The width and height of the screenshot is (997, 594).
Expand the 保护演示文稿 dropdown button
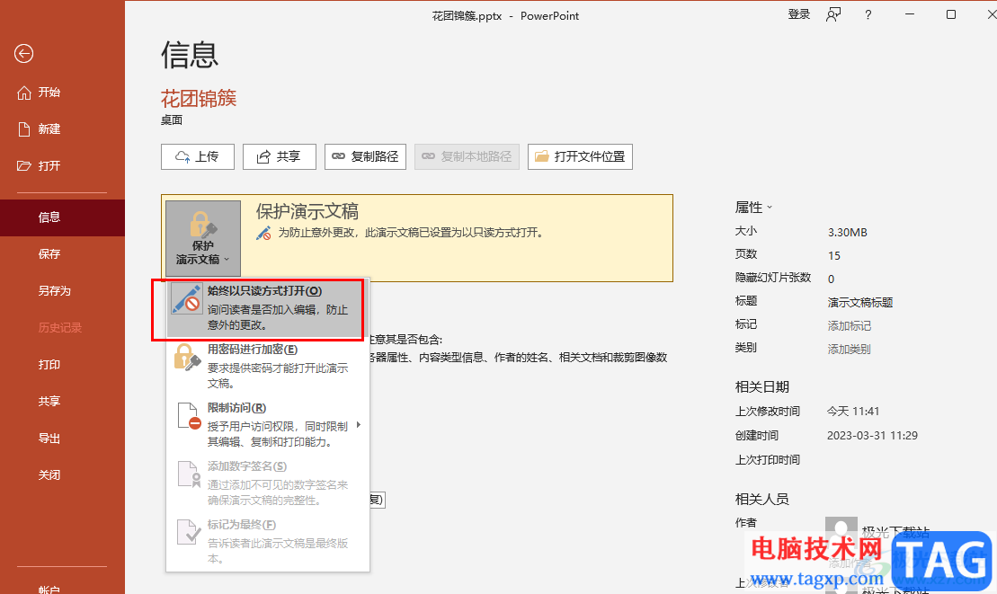point(203,238)
